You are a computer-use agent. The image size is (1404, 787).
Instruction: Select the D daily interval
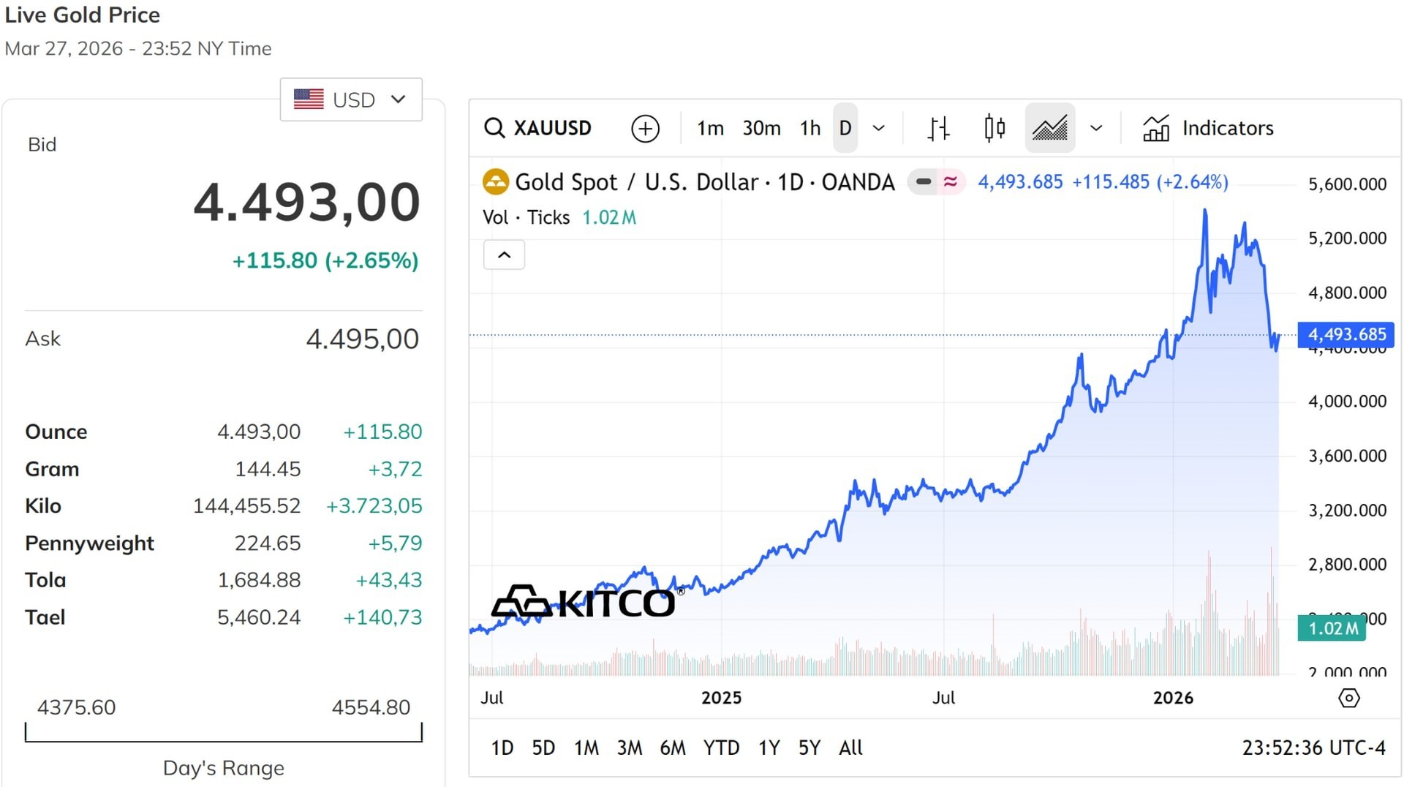[845, 128]
